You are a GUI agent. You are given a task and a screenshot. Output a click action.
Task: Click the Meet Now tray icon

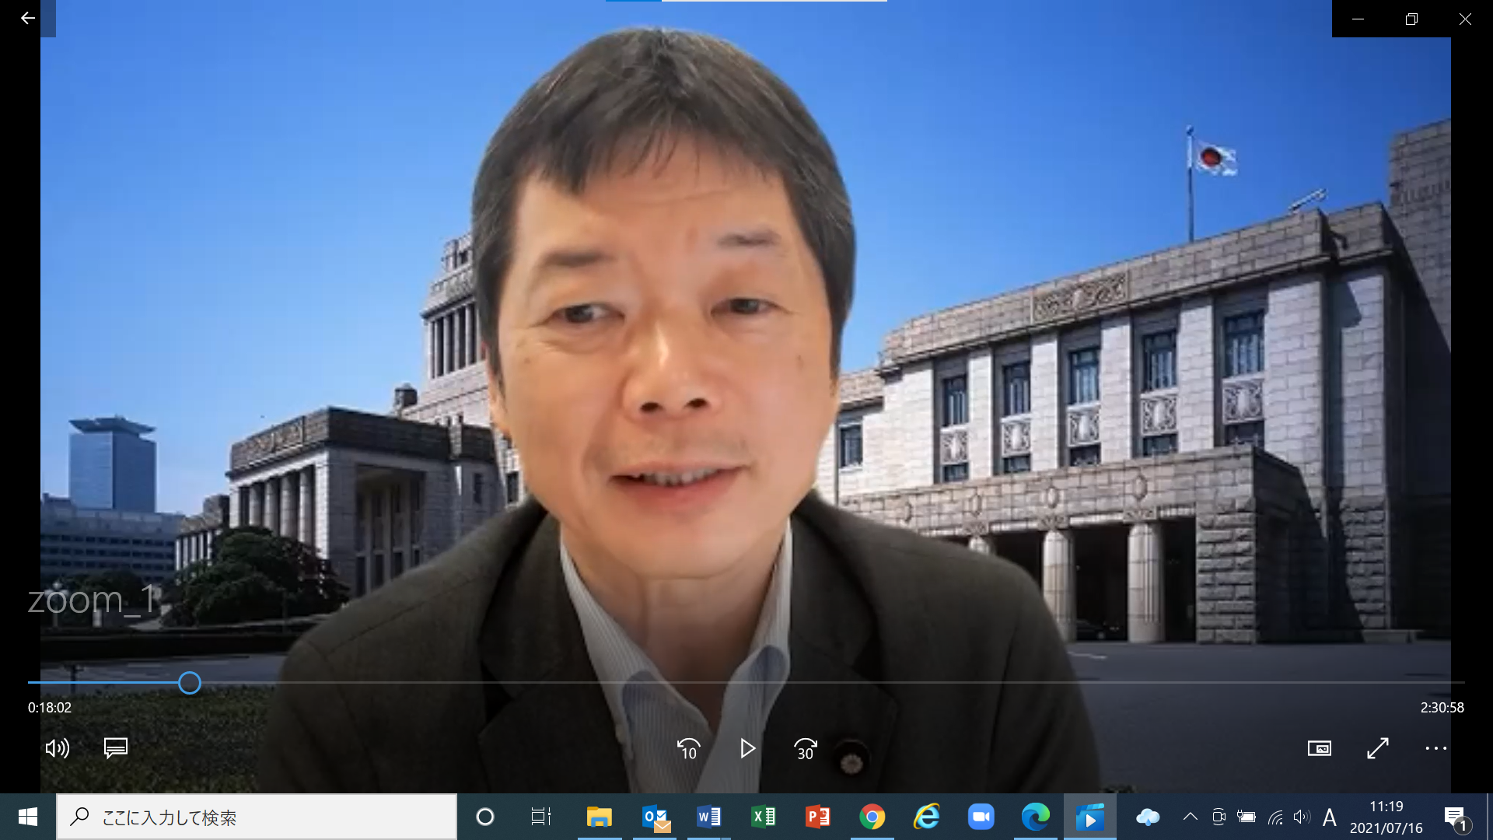pos(1219,817)
